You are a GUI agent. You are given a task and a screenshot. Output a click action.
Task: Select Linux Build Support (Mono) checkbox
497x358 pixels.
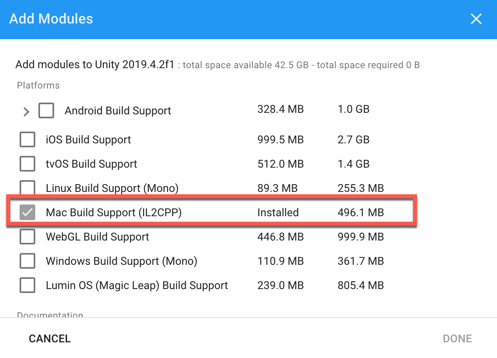(x=27, y=187)
